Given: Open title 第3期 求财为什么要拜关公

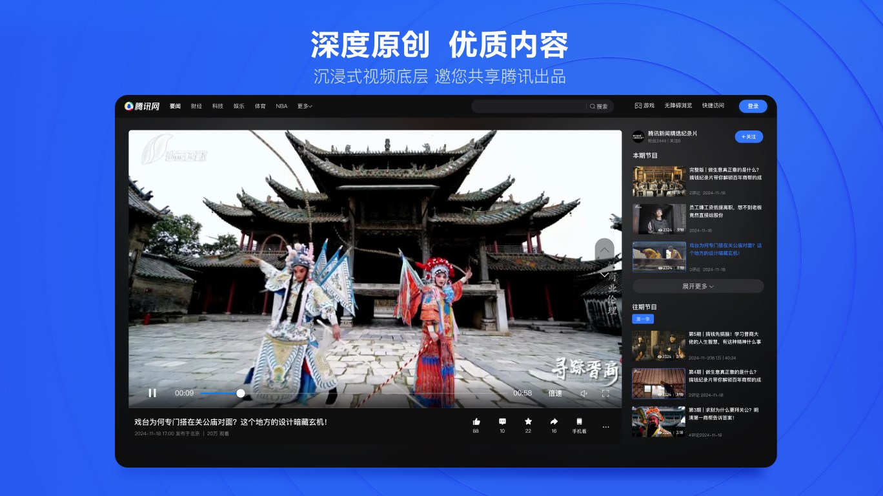Looking at the screenshot, I should click(725, 413).
